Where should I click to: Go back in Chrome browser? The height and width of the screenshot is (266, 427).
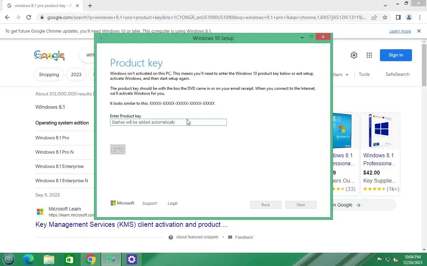point(7,17)
